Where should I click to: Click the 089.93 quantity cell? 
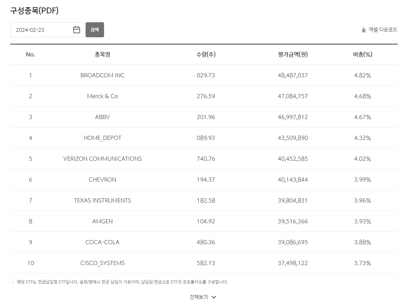coord(206,138)
